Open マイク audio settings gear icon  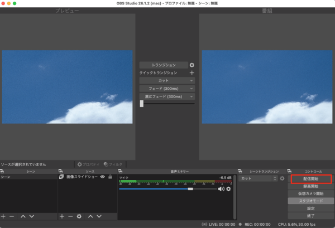(x=228, y=189)
